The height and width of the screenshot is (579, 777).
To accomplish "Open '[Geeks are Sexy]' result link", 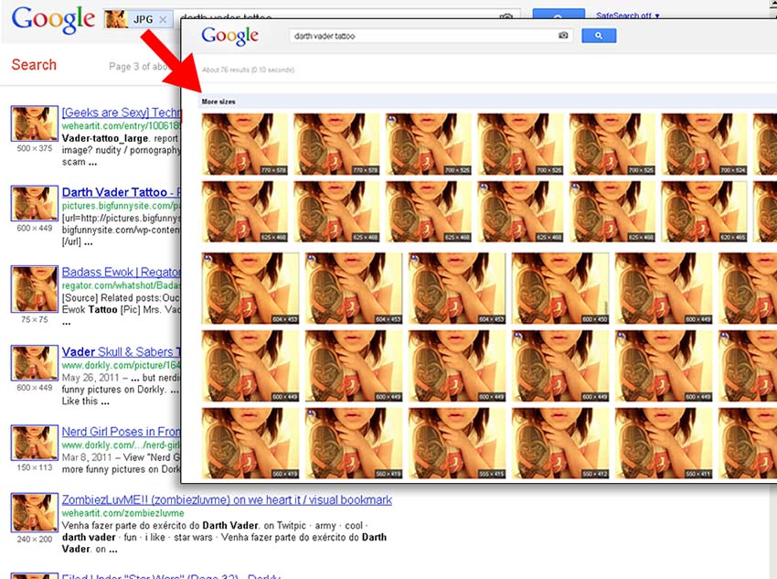I will tap(119, 113).
